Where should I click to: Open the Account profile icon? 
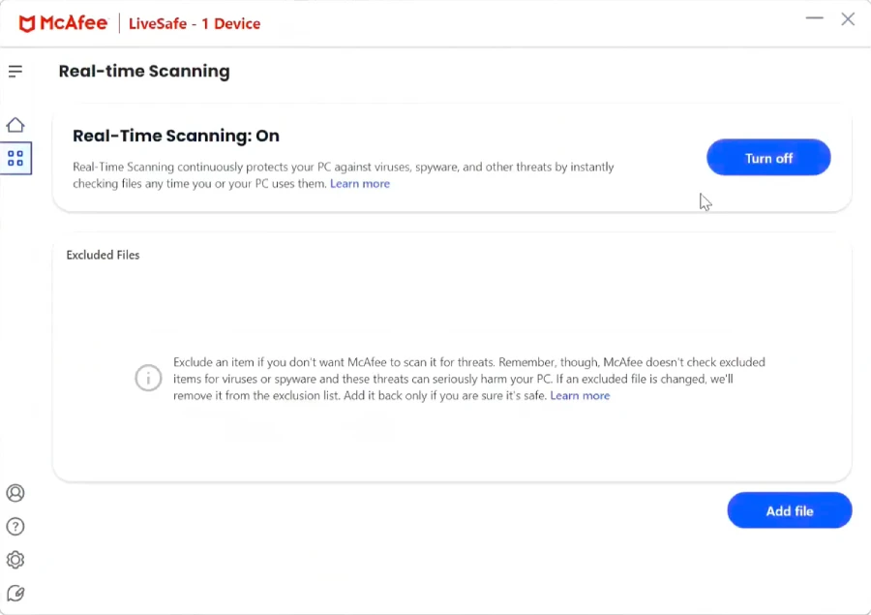15,493
